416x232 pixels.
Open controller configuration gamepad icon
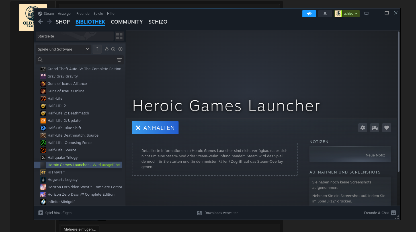pyautogui.click(x=375, y=128)
